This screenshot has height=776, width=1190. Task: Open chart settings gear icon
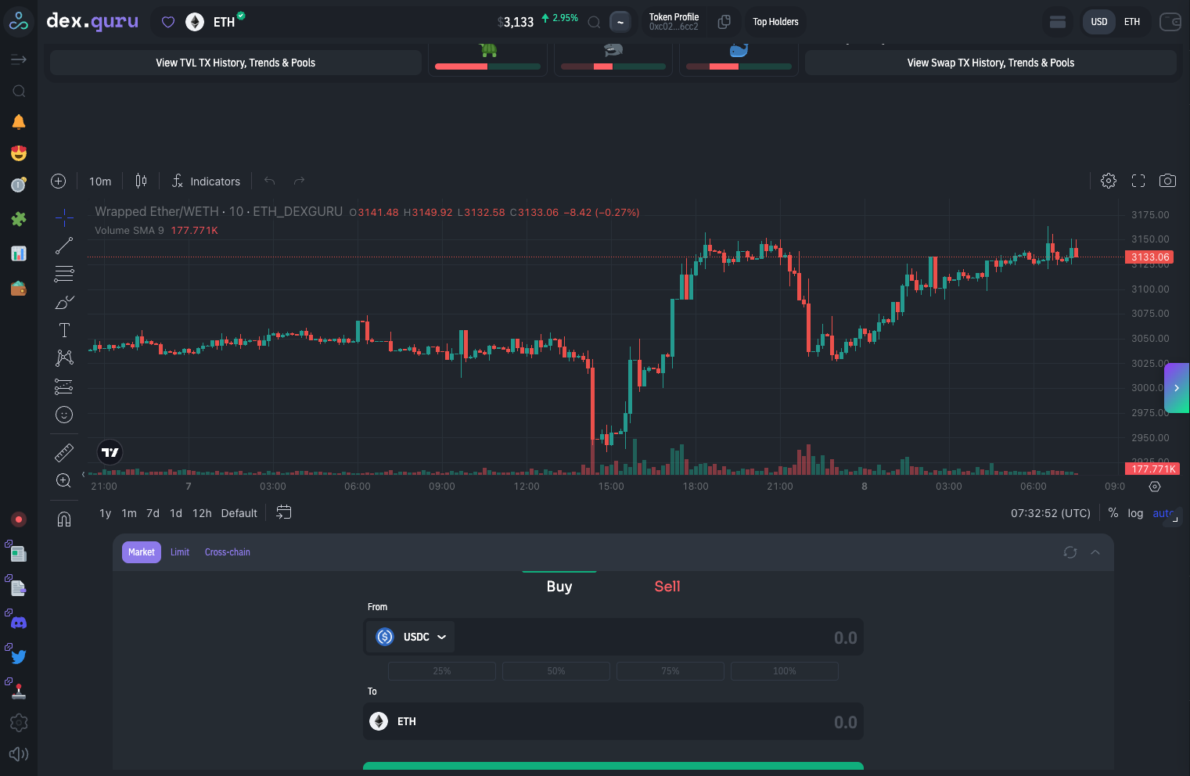pos(1109,181)
